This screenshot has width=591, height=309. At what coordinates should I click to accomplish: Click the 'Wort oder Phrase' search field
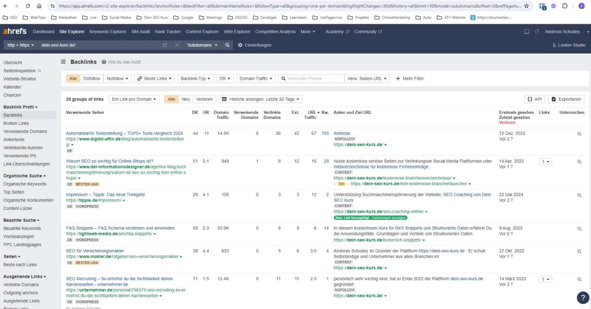(x=311, y=79)
